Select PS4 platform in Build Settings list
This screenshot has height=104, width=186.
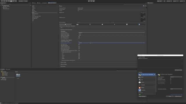(147, 93)
